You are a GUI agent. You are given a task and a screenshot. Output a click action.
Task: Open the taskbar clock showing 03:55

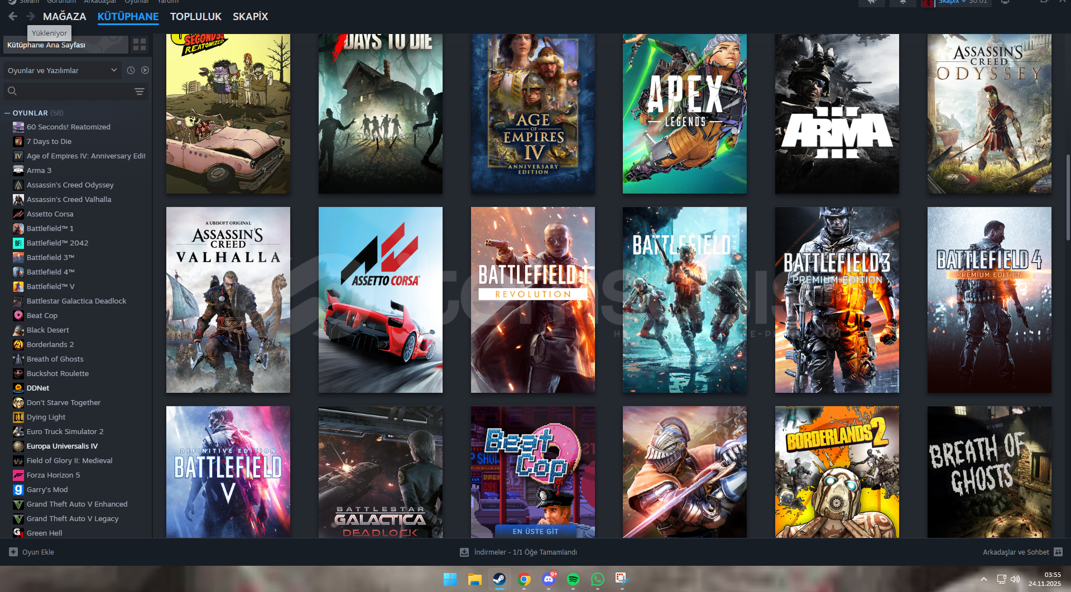point(1045,579)
